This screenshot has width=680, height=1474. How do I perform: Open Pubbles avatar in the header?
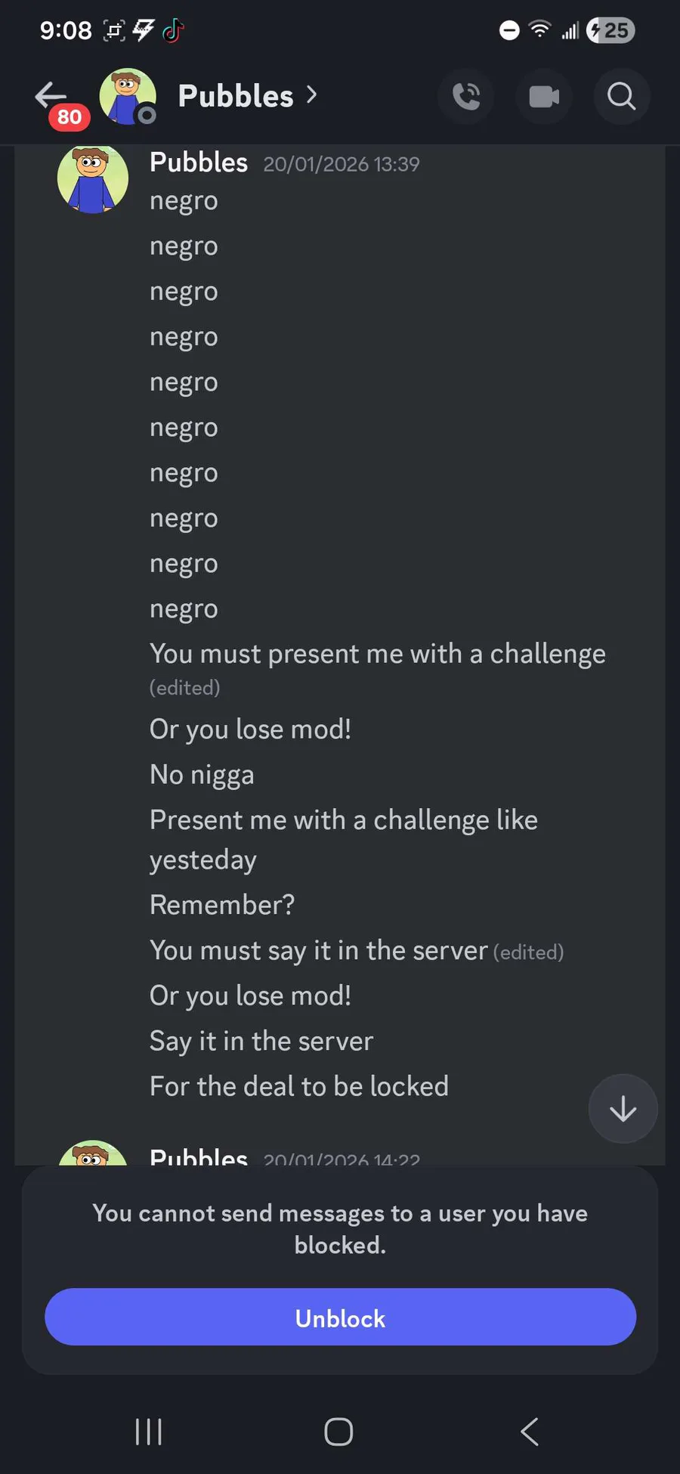tap(127, 96)
